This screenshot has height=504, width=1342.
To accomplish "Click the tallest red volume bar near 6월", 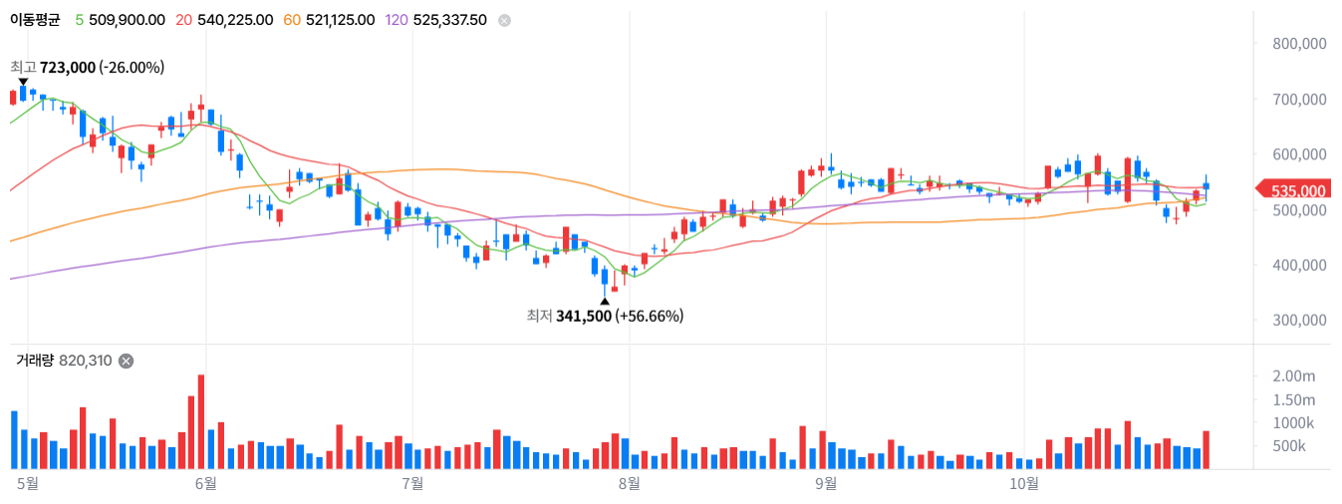I will [201, 421].
